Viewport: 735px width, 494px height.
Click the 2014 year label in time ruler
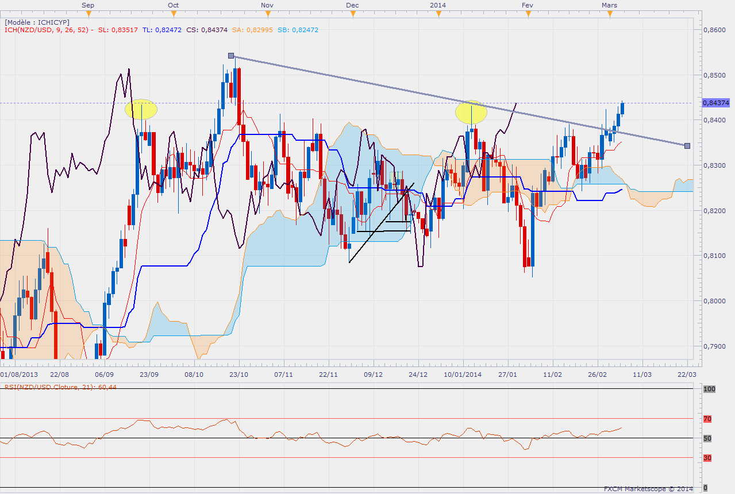point(437,5)
